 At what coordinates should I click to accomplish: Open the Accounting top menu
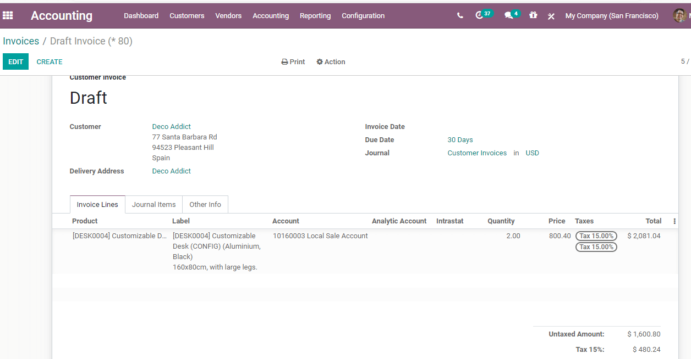pos(271,16)
